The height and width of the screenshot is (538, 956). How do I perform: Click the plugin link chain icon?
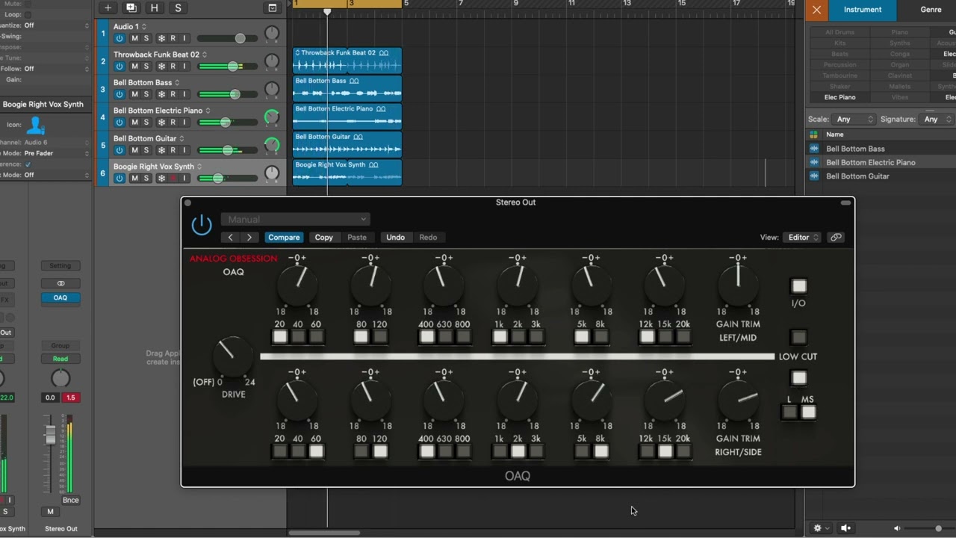(x=836, y=238)
